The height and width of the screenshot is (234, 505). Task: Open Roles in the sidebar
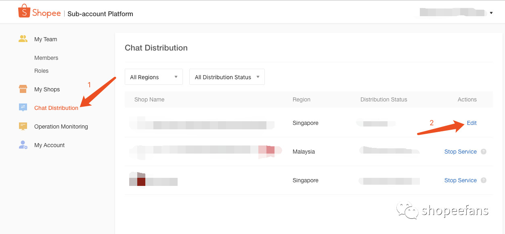coord(41,71)
